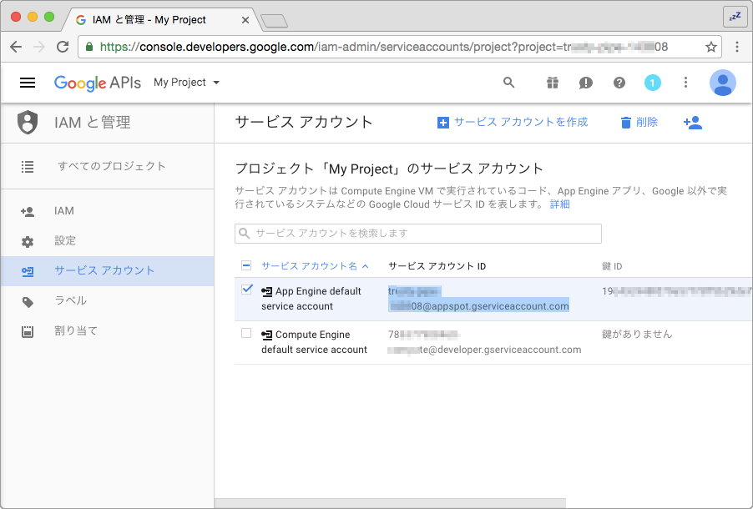The width and height of the screenshot is (753, 509).
Task: Open the gift free trial icon
Action: coord(553,83)
